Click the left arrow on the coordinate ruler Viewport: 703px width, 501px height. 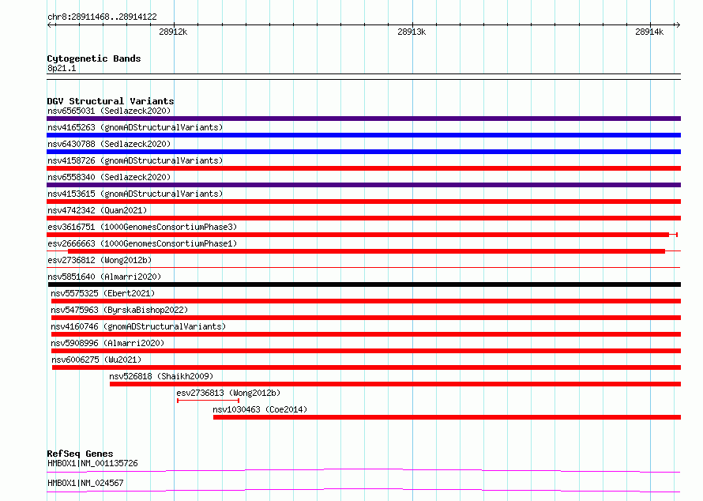point(51,24)
